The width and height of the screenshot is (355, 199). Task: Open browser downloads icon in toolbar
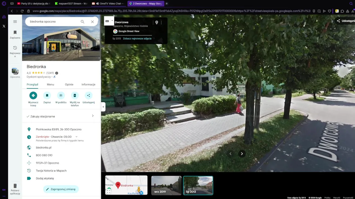tap(353, 11)
